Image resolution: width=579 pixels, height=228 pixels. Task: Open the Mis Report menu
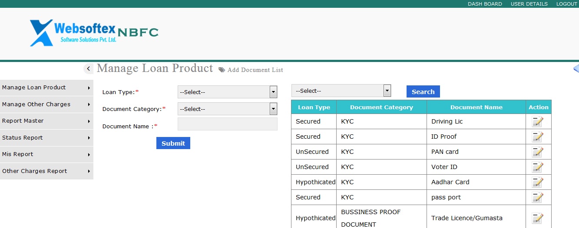pos(46,154)
